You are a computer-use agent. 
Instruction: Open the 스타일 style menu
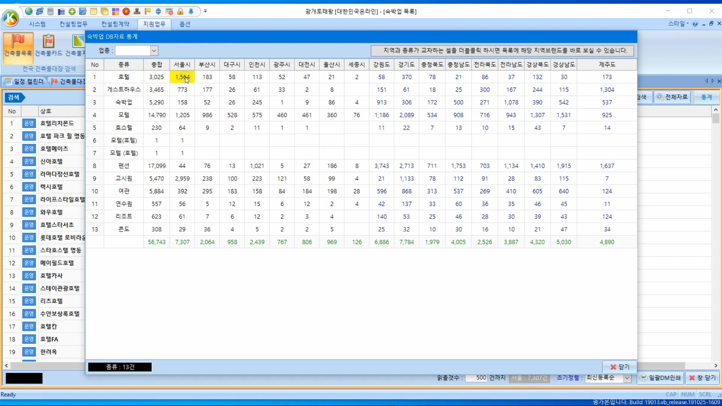[678, 24]
